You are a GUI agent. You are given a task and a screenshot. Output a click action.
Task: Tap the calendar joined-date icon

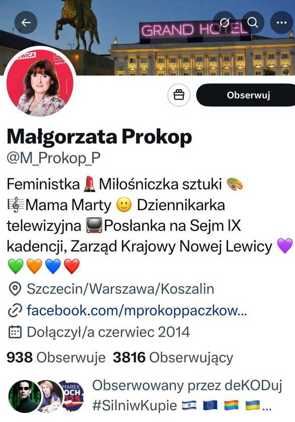[x=15, y=332]
